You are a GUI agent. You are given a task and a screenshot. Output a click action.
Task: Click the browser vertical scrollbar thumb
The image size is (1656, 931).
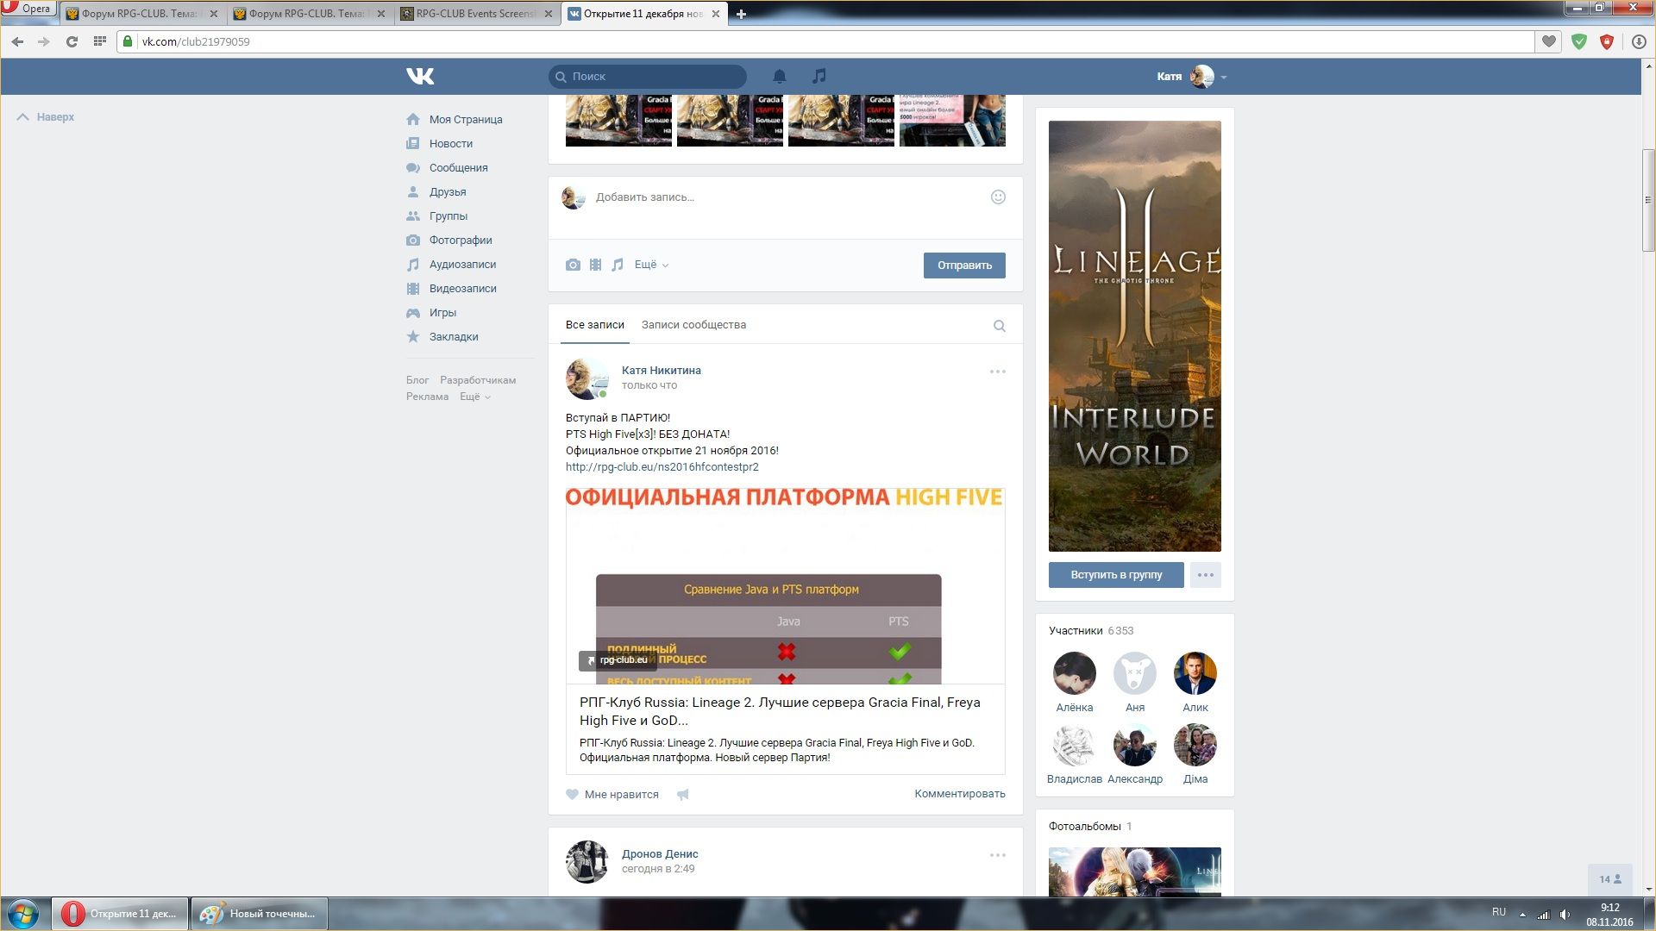coord(1648,198)
